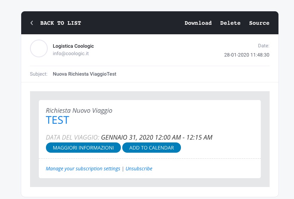This screenshot has height=199, width=294.
Task: Download this email message
Action: (198, 23)
